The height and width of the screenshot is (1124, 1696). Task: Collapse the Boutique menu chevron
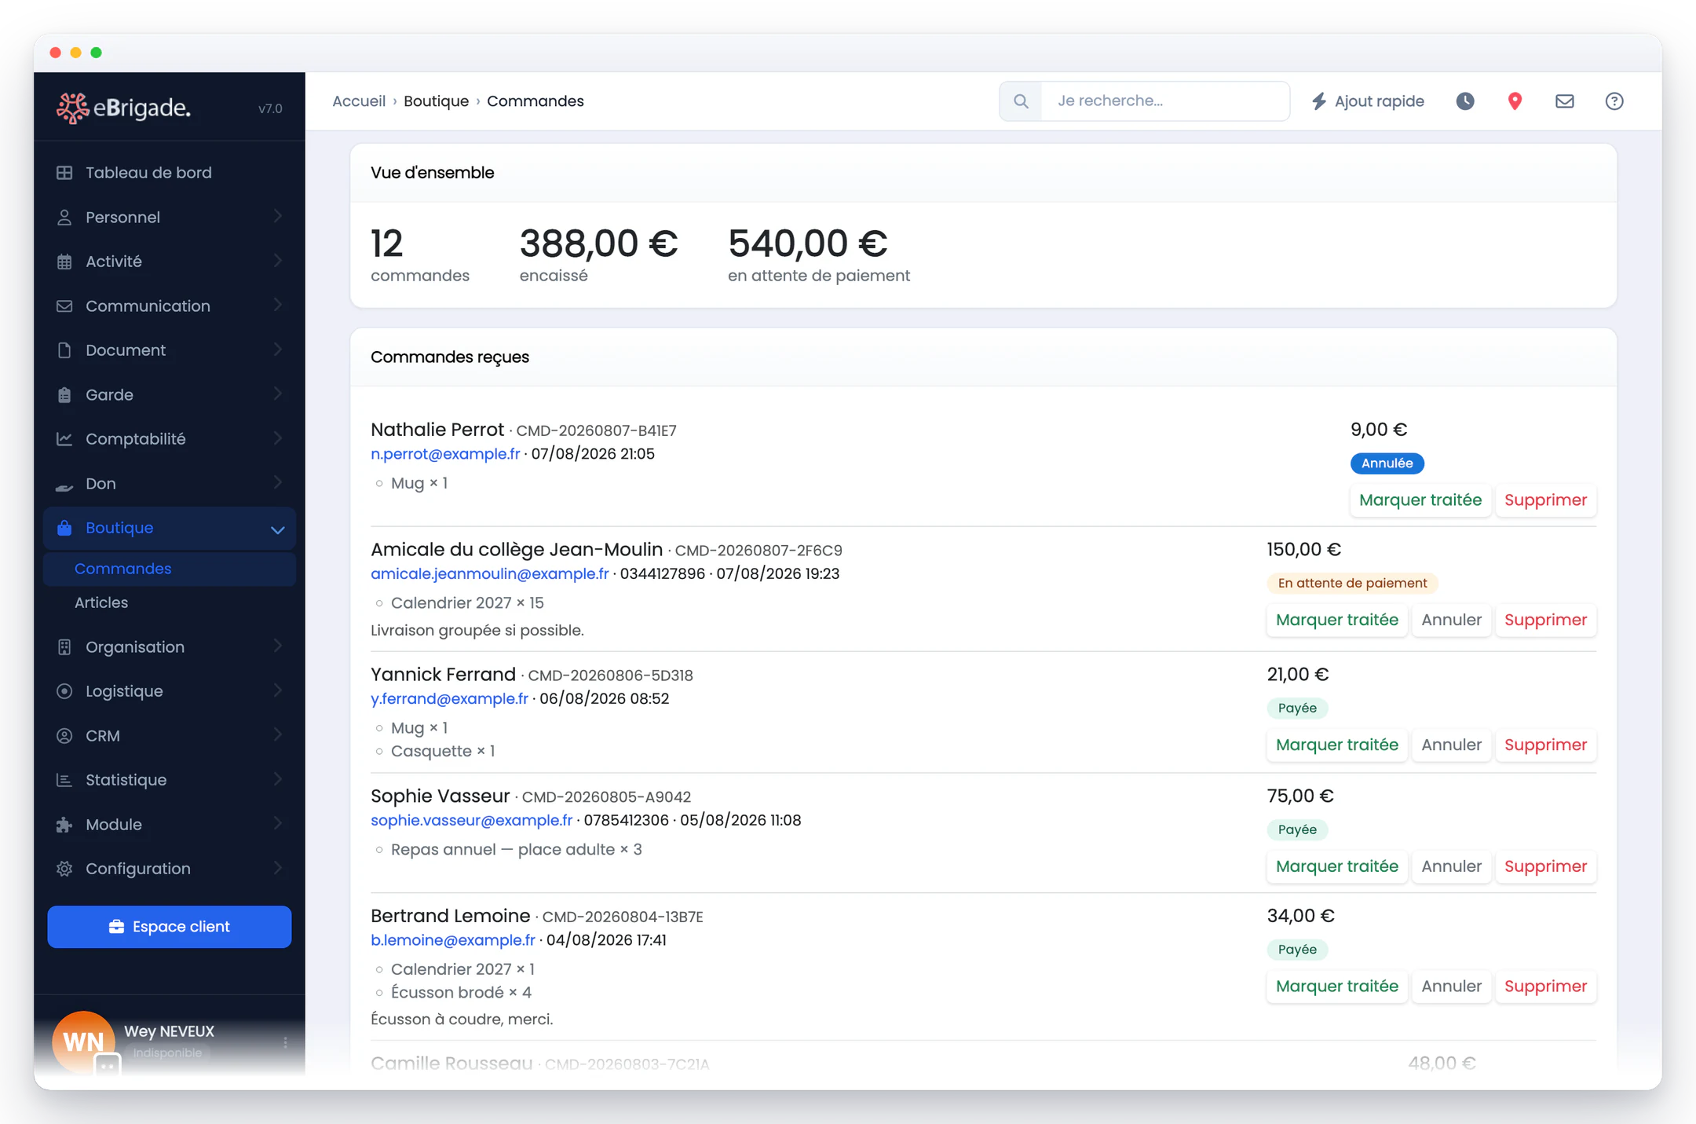point(278,529)
